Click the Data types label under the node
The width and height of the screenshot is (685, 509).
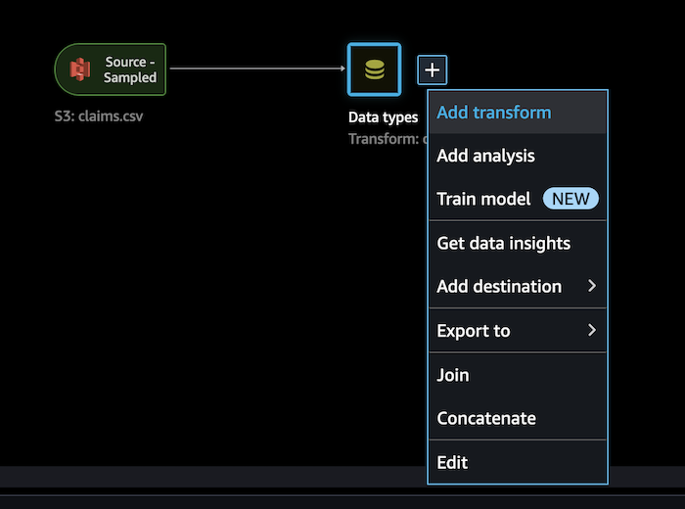(384, 117)
